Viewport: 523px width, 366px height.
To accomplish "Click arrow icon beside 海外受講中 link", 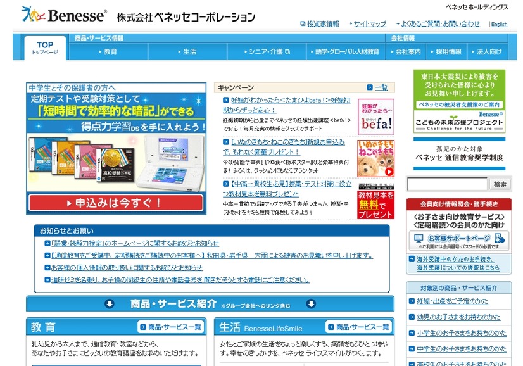I will (412, 258).
